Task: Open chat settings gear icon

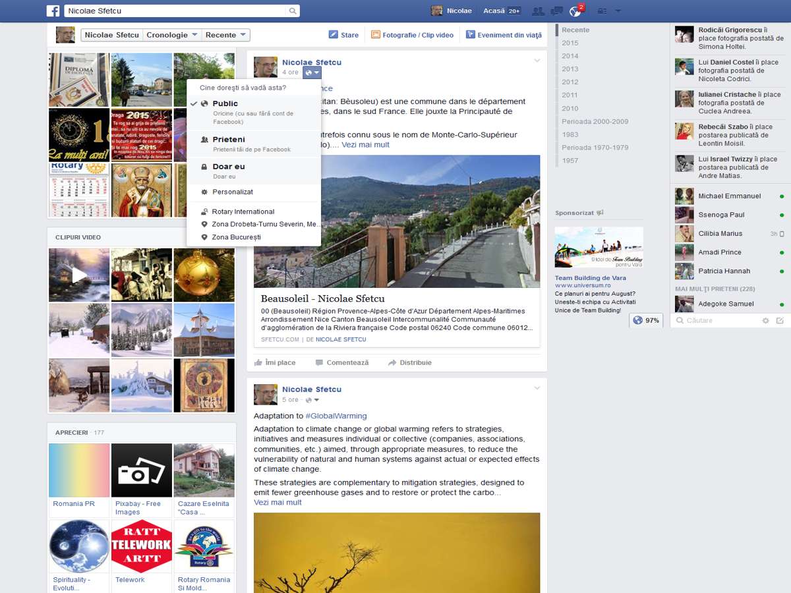Action: pos(765,320)
